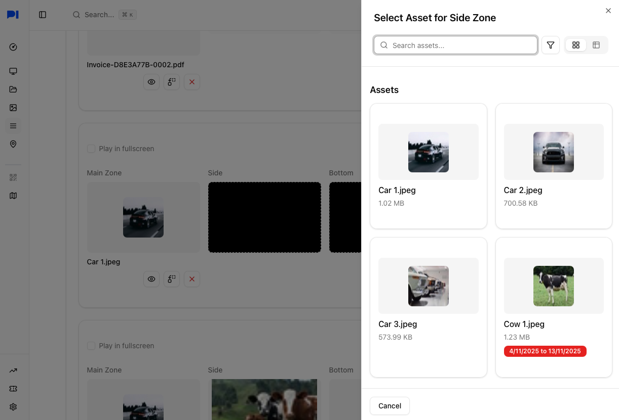
Task: Open the screens monitor icon in sidebar
Action: [13, 71]
